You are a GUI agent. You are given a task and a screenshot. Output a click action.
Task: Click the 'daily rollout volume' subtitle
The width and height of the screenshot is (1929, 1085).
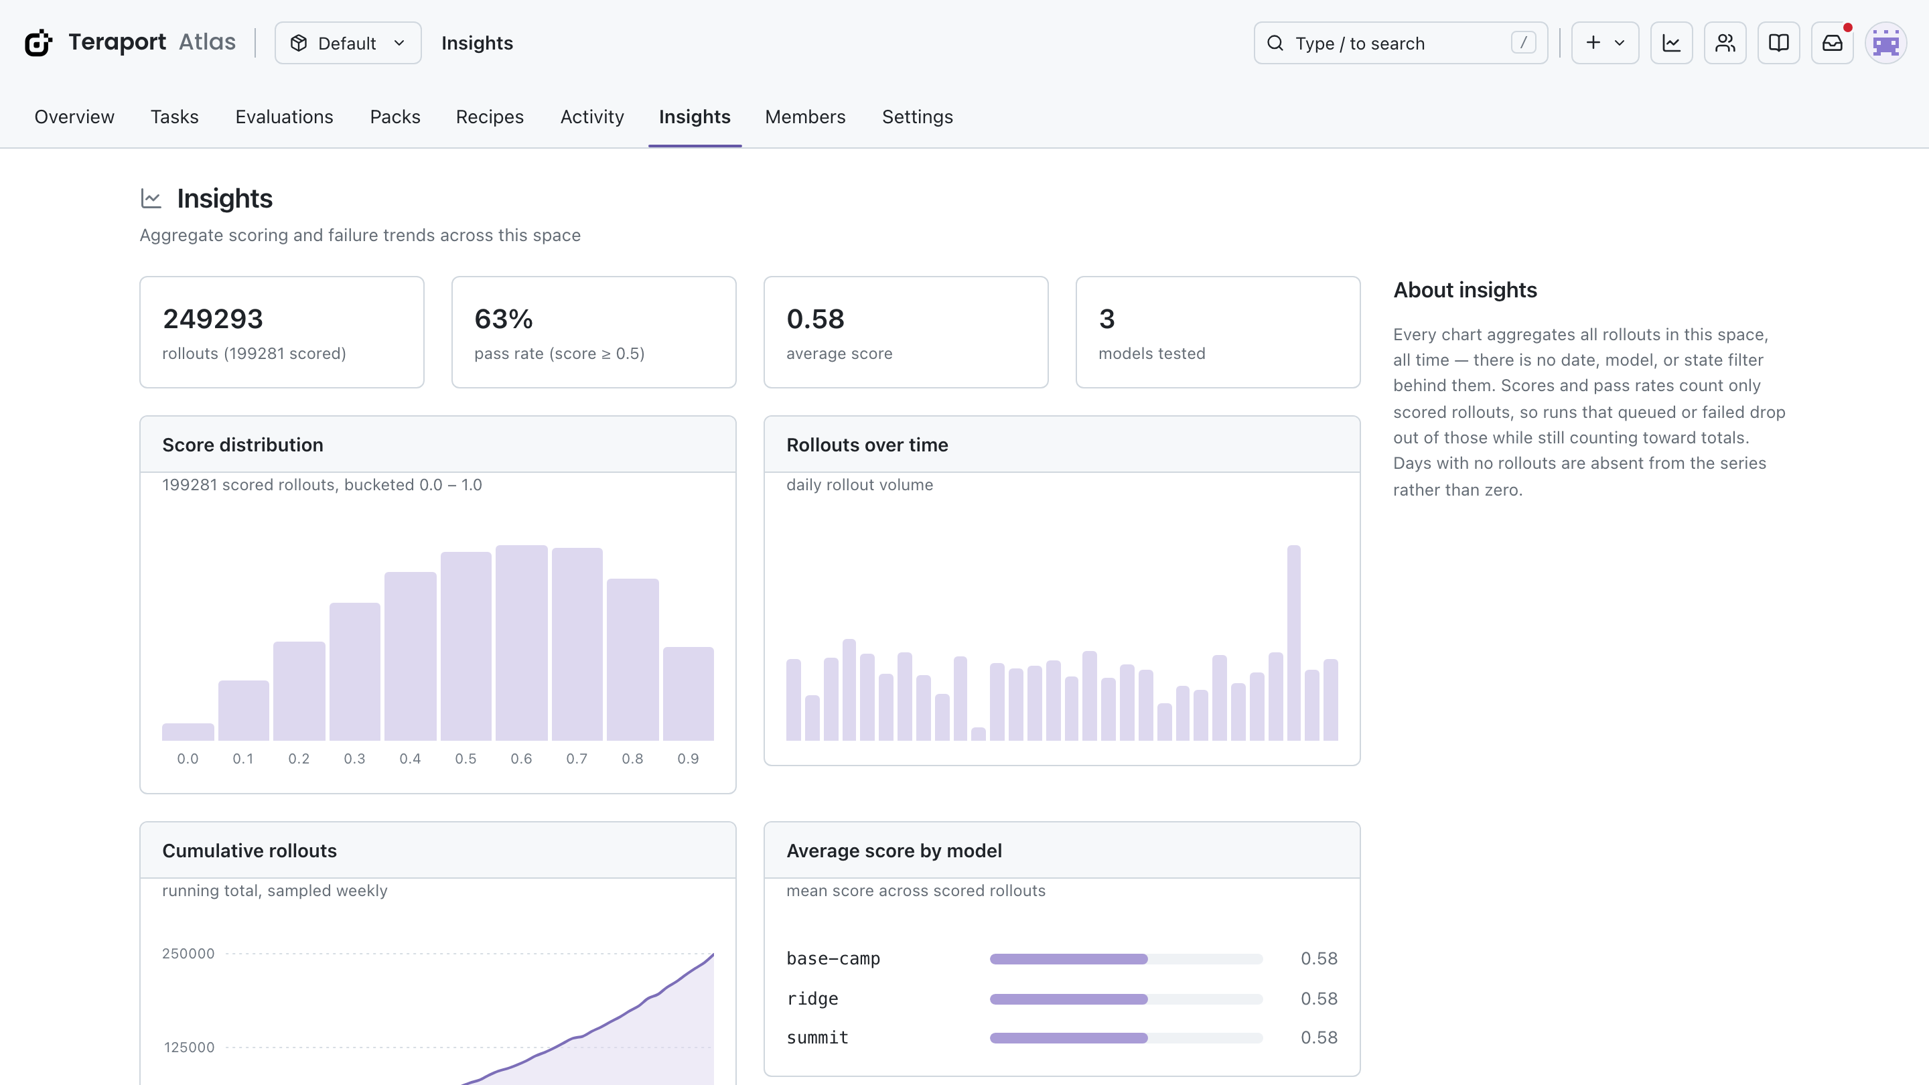(859, 484)
